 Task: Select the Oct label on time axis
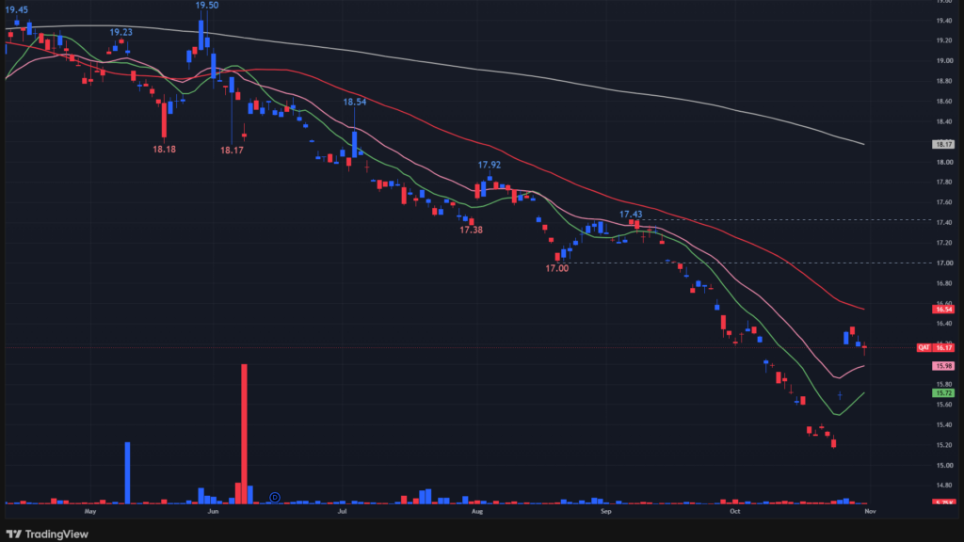(734, 511)
